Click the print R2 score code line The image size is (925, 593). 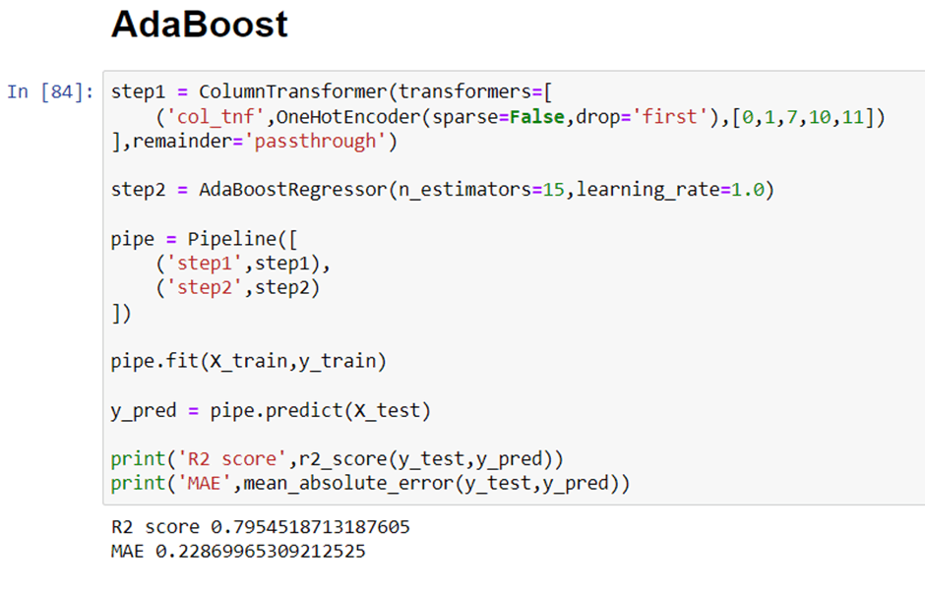coord(337,458)
